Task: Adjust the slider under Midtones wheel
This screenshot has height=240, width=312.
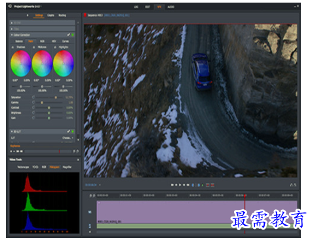Action: pos(42,86)
